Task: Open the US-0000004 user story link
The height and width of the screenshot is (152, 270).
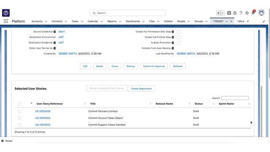Action: pyautogui.click(x=43, y=118)
